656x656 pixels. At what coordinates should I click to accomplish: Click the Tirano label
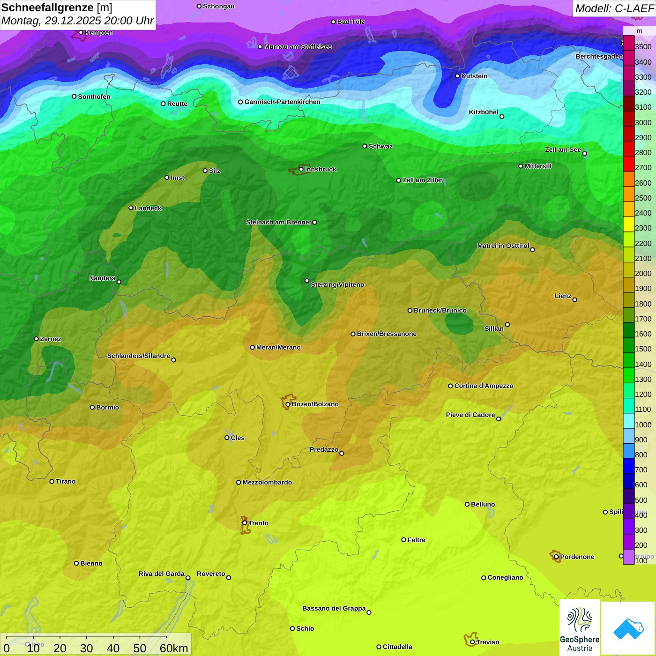tap(66, 481)
